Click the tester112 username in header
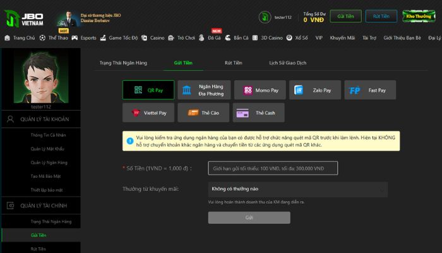Image resolution: width=442 pixels, height=253 pixels. click(x=283, y=17)
